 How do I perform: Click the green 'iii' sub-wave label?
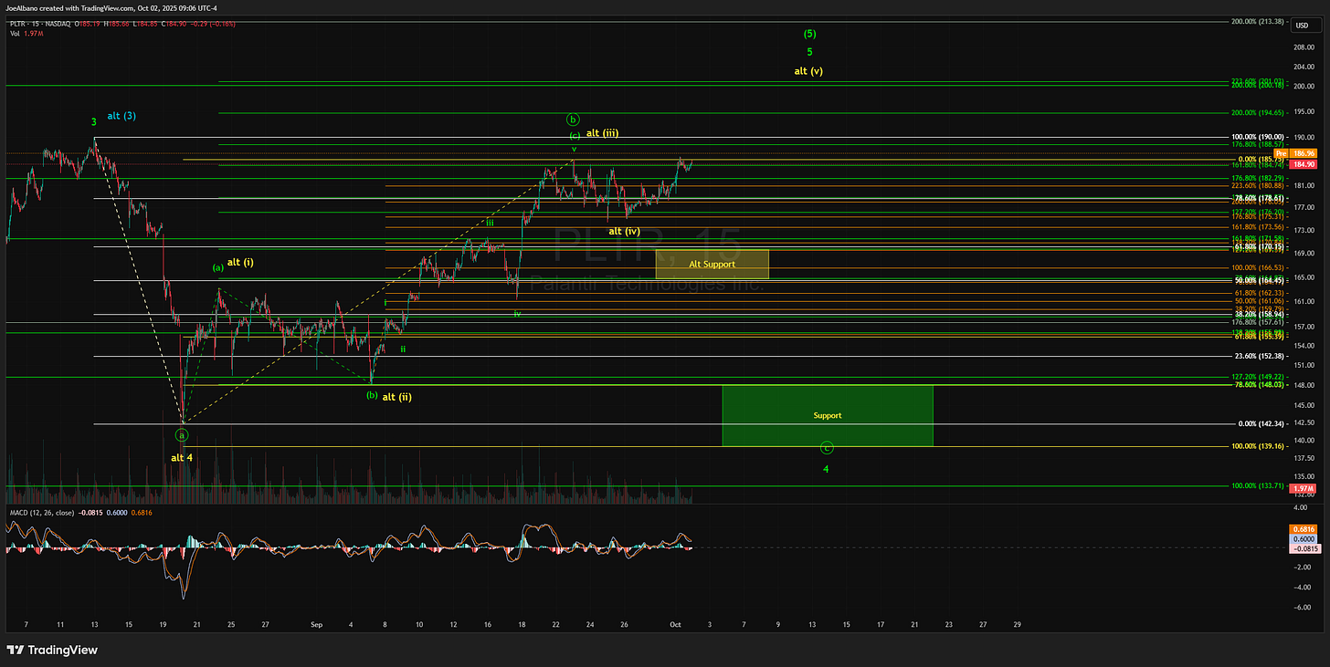[490, 223]
